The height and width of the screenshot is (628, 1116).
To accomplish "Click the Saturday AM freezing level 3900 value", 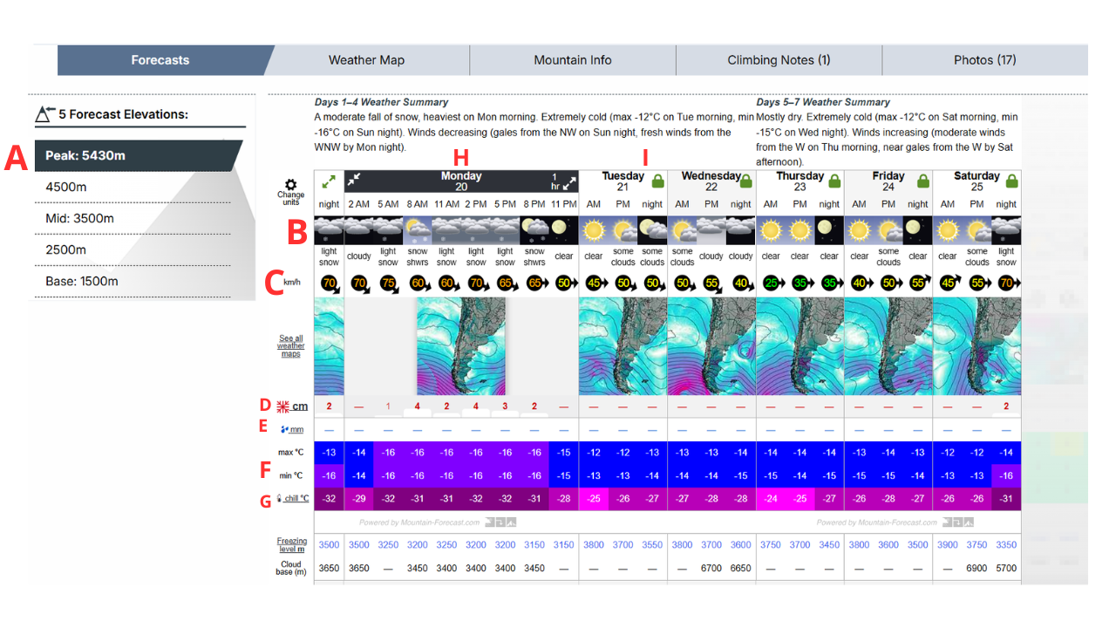I will click(x=948, y=545).
